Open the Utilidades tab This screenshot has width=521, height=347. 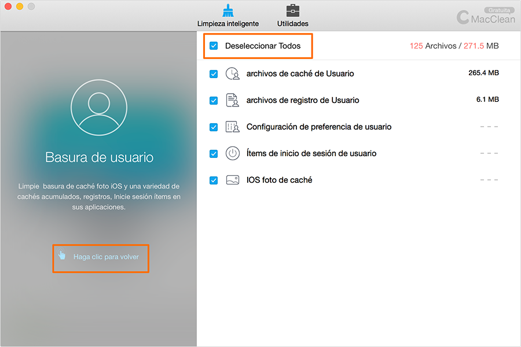292,24
